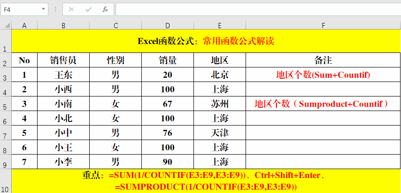Screen dimensions: 401x193
Task: Select row 4 header
Action: tap(6, 89)
